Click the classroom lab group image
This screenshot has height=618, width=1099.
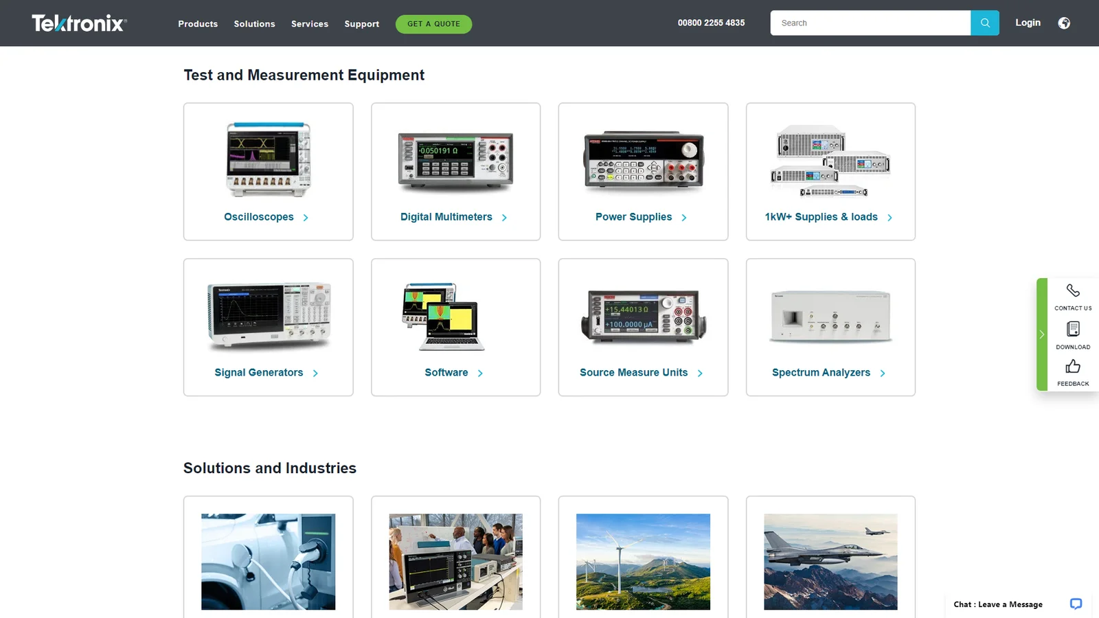[x=456, y=562]
